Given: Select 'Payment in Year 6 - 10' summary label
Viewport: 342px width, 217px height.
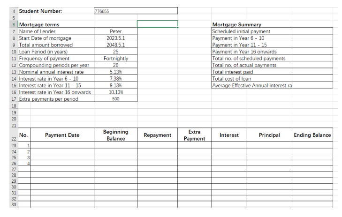Looking at the screenshot, I should (252, 38).
